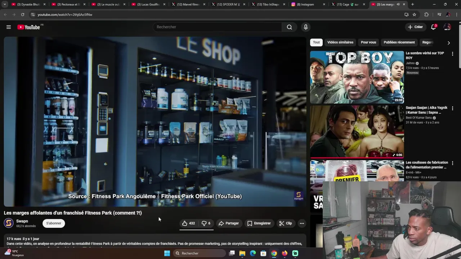Image resolution: width=461 pixels, height=259 pixels.
Task: Click the search magnifier button
Action: (x=289, y=27)
